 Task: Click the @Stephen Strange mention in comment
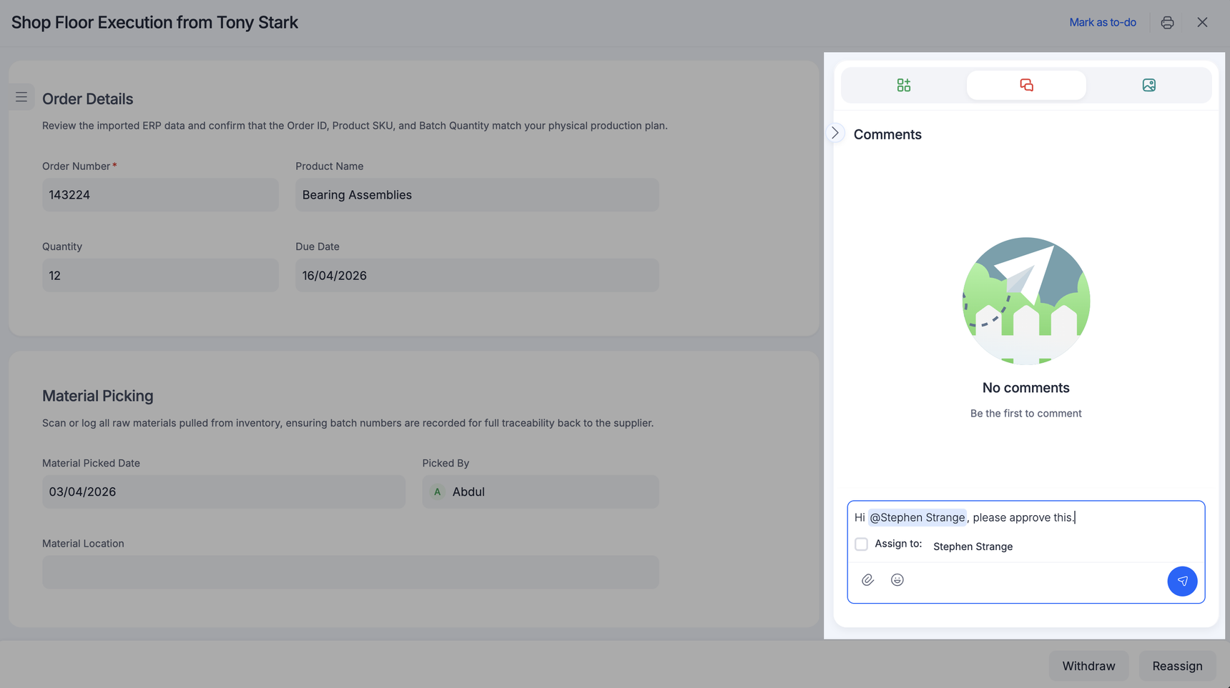point(917,517)
